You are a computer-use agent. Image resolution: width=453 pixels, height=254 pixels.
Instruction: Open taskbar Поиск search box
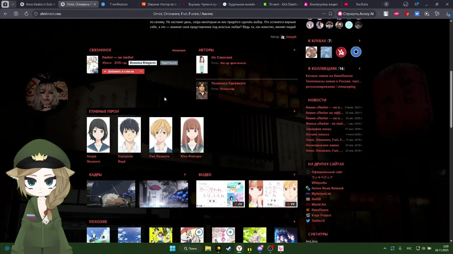(190, 248)
